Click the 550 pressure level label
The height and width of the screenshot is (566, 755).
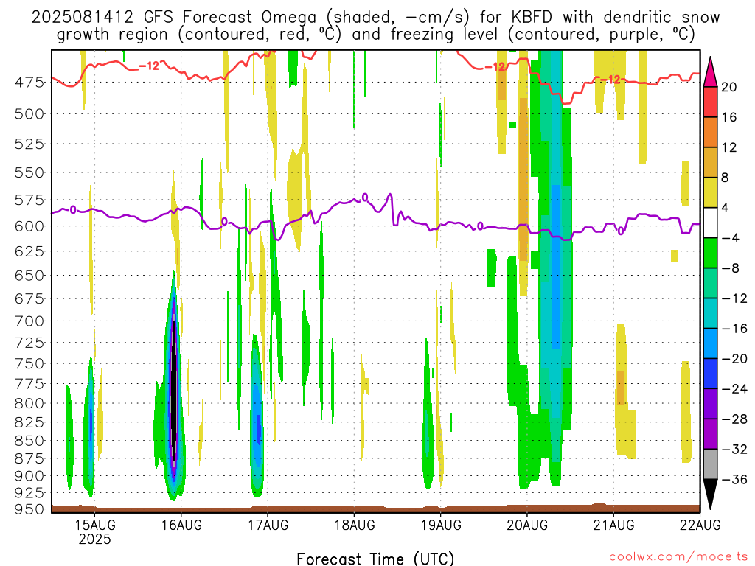(29, 172)
